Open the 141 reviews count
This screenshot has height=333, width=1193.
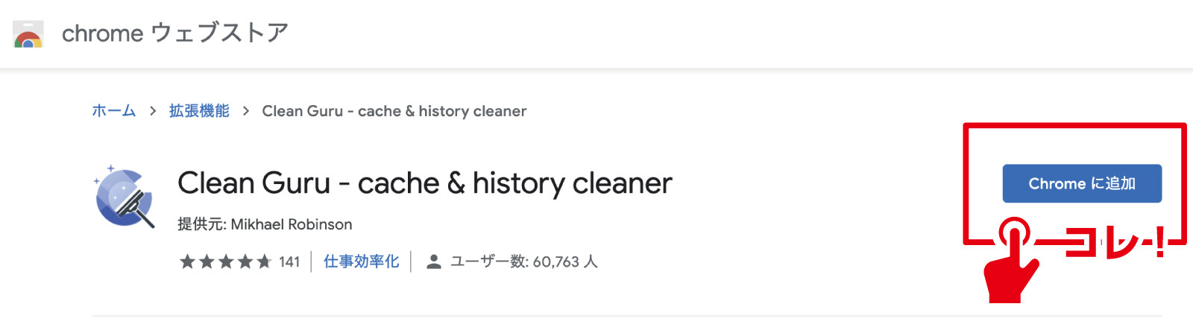coord(289,261)
